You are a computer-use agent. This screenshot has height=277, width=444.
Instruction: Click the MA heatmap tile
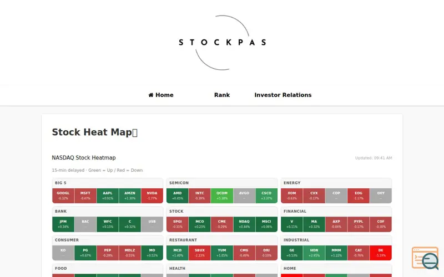[x=314, y=224]
